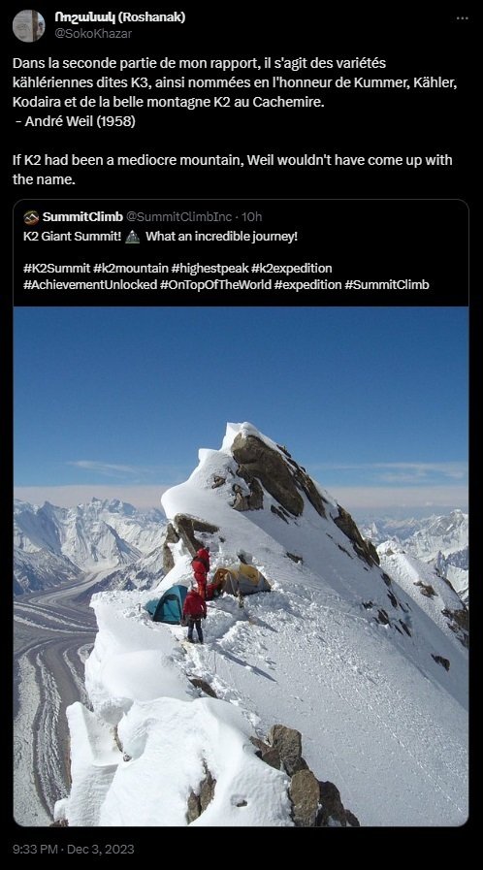Open the #highestpeak hashtag
Screen dimensions: 483x870
[209, 269]
